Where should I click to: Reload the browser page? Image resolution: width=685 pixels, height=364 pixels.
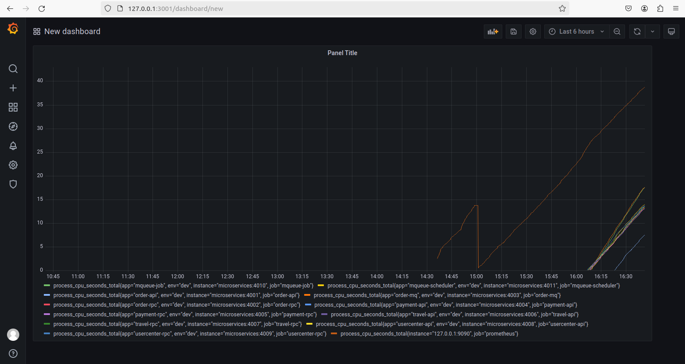tap(42, 8)
